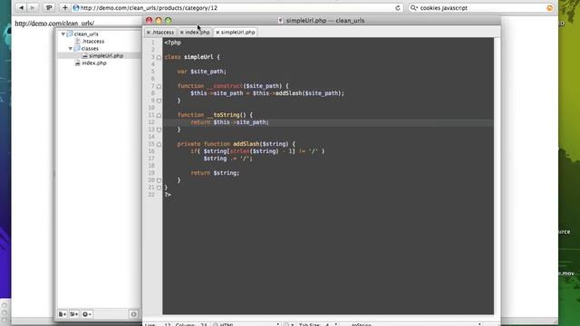This screenshot has width=580, height=326.
Task: Click the fold marker on line 13
Action: tap(159, 129)
